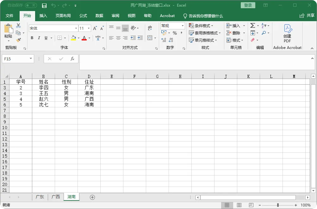Click the Paste clipboard icon
Viewport: 317px width, 209px height.
coord(9,28)
